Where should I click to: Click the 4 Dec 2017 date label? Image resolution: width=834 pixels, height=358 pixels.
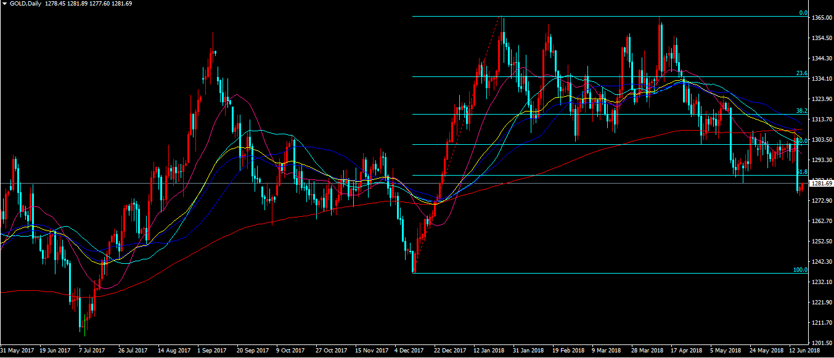(409, 351)
